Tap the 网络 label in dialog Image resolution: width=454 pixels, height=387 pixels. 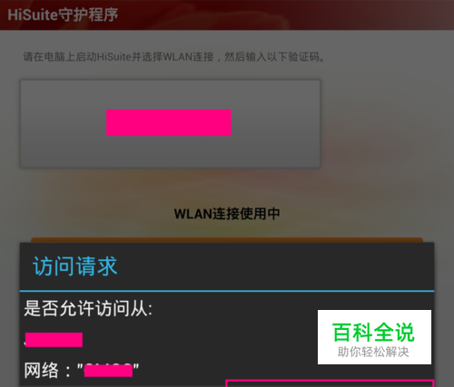click(41, 370)
